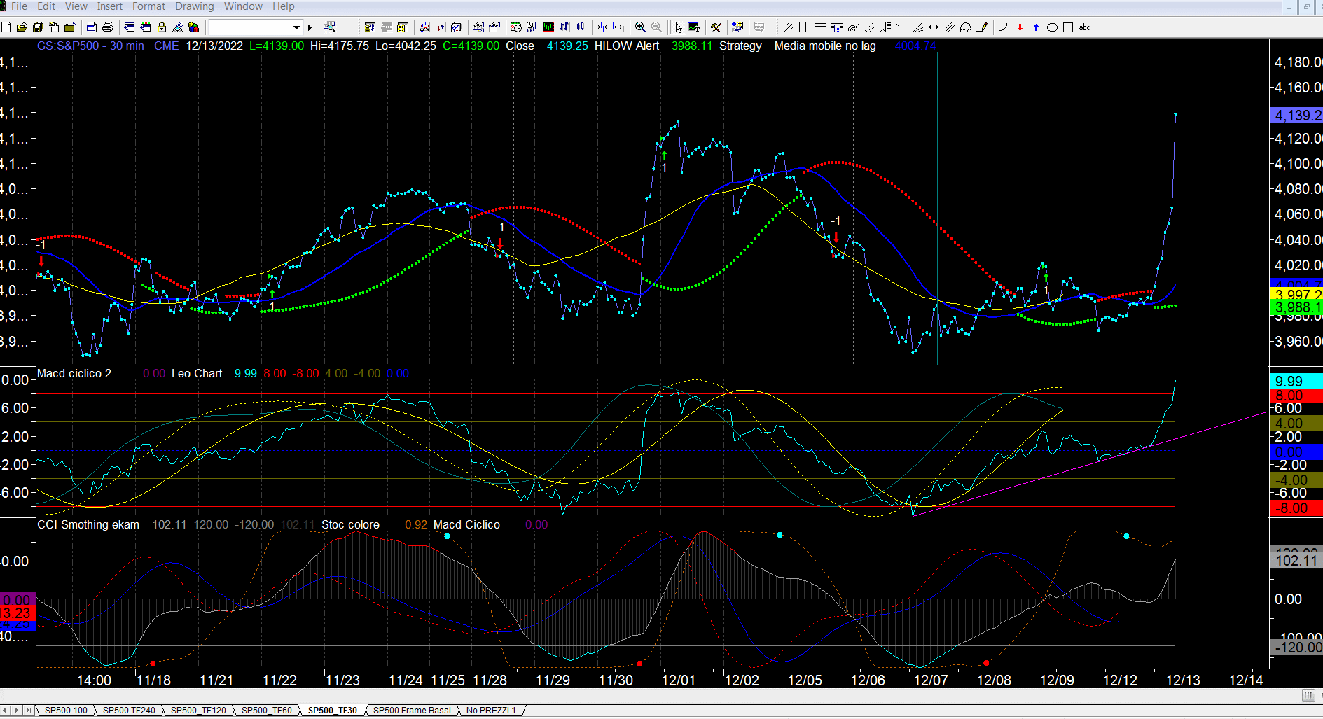This screenshot has width=1323, height=719.
Task: Click the New document icon
Action: click(x=6, y=27)
